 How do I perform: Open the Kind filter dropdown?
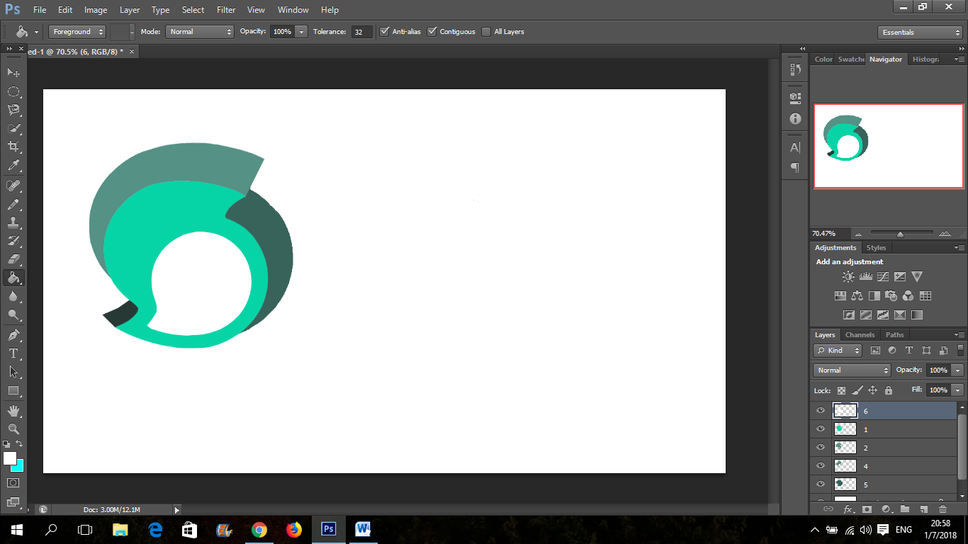pyautogui.click(x=838, y=351)
